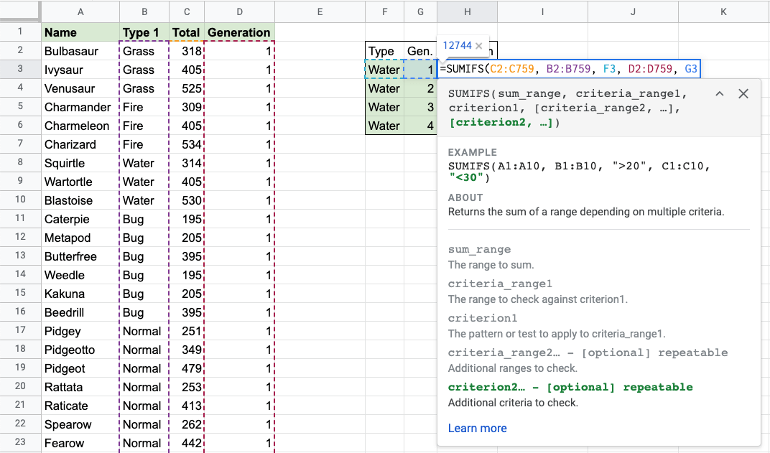Select column D header
Screen dimensions: 770x453
(239, 11)
